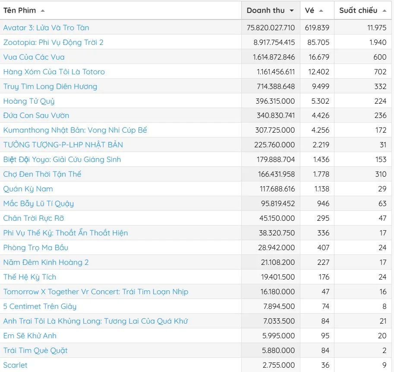Click the sort arrow beside Suất chiếu
The height and width of the screenshot is (372, 394).
coord(384,10)
